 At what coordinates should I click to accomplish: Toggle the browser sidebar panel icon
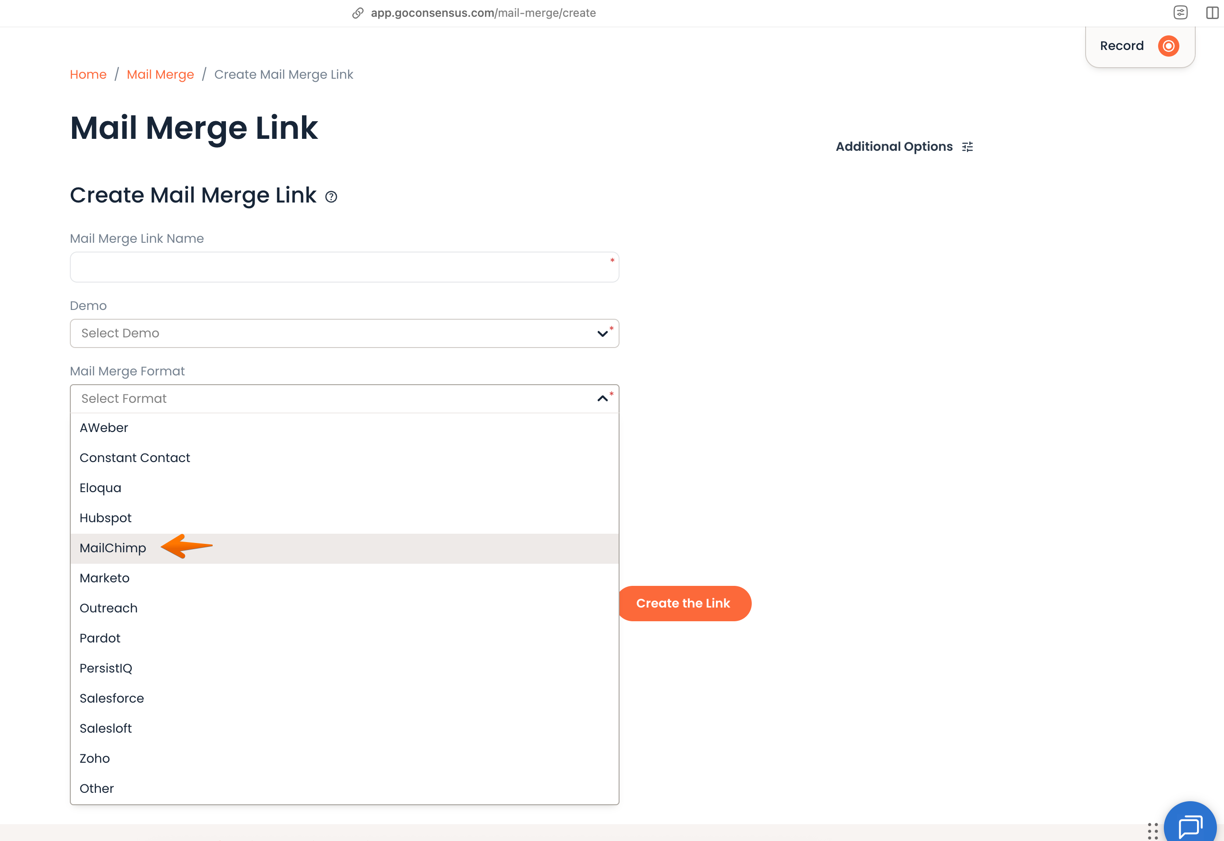tap(1212, 13)
